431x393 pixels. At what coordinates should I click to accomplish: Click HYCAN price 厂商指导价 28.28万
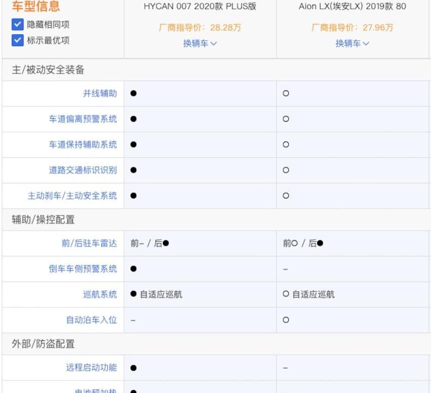[x=200, y=27]
